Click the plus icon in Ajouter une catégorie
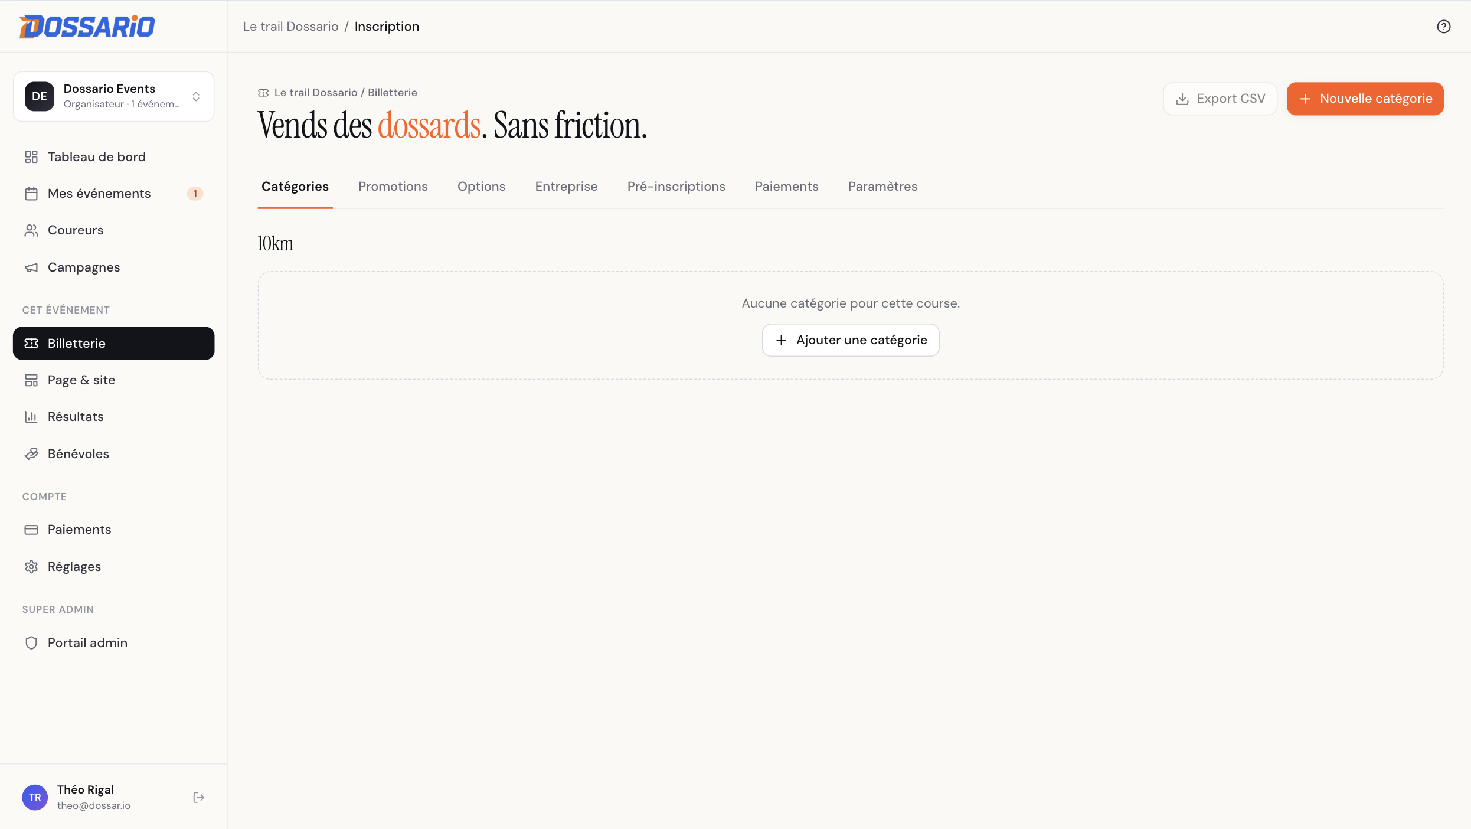Screen dimensions: 1471x829 tap(781, 340)
